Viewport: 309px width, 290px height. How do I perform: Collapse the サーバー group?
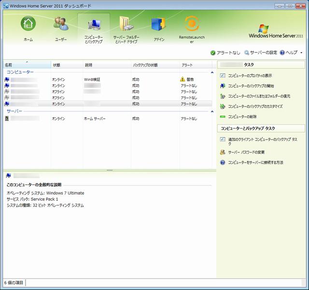tap(212, 111)
